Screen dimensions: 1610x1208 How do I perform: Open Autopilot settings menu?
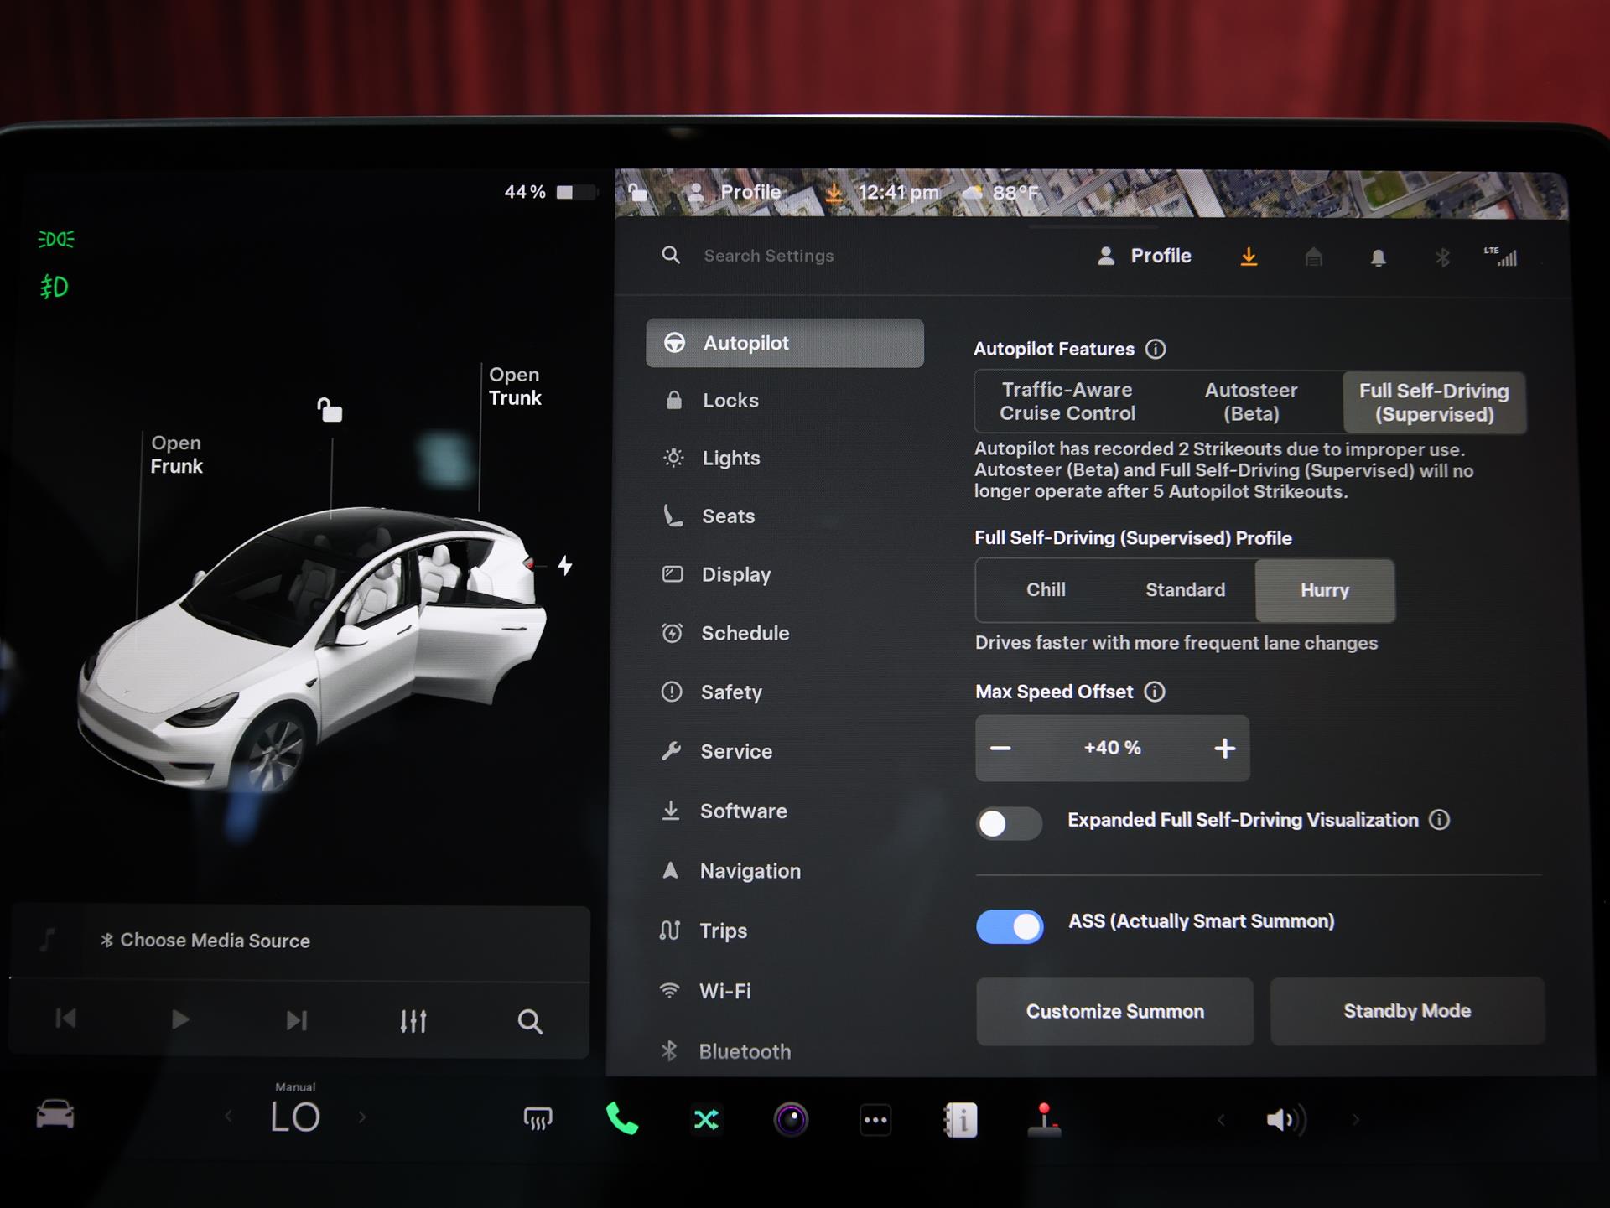coord(785,343)
